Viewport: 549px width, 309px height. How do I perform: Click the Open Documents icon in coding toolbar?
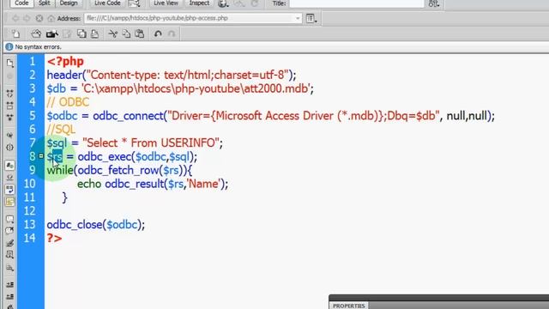(x=9, y=63)
